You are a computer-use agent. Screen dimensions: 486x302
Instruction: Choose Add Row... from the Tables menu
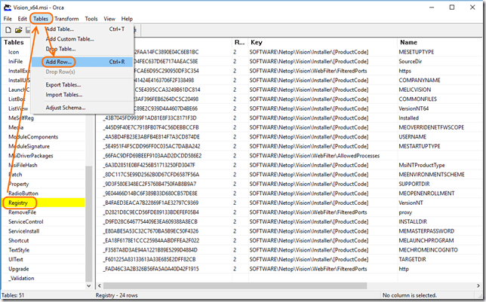(59, 61)
